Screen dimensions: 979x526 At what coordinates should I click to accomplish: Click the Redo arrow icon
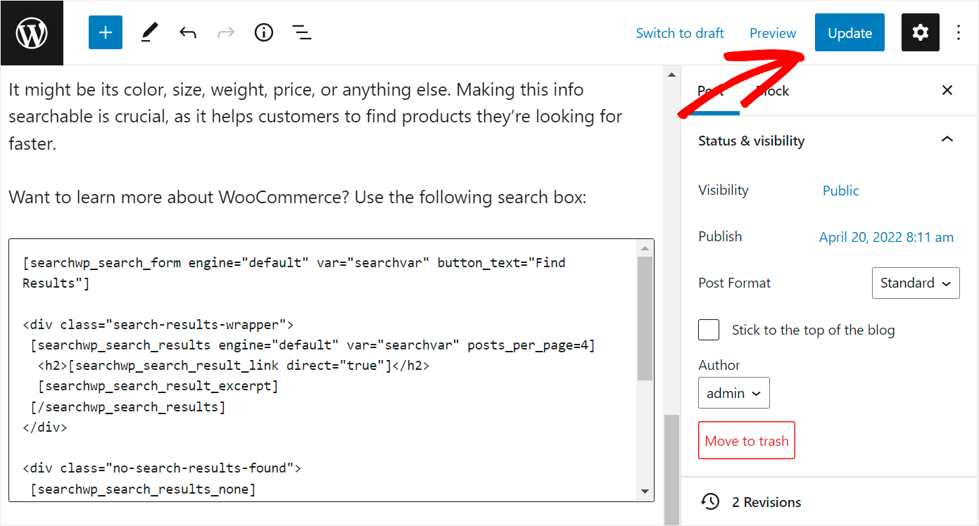[x=225, y=32]
